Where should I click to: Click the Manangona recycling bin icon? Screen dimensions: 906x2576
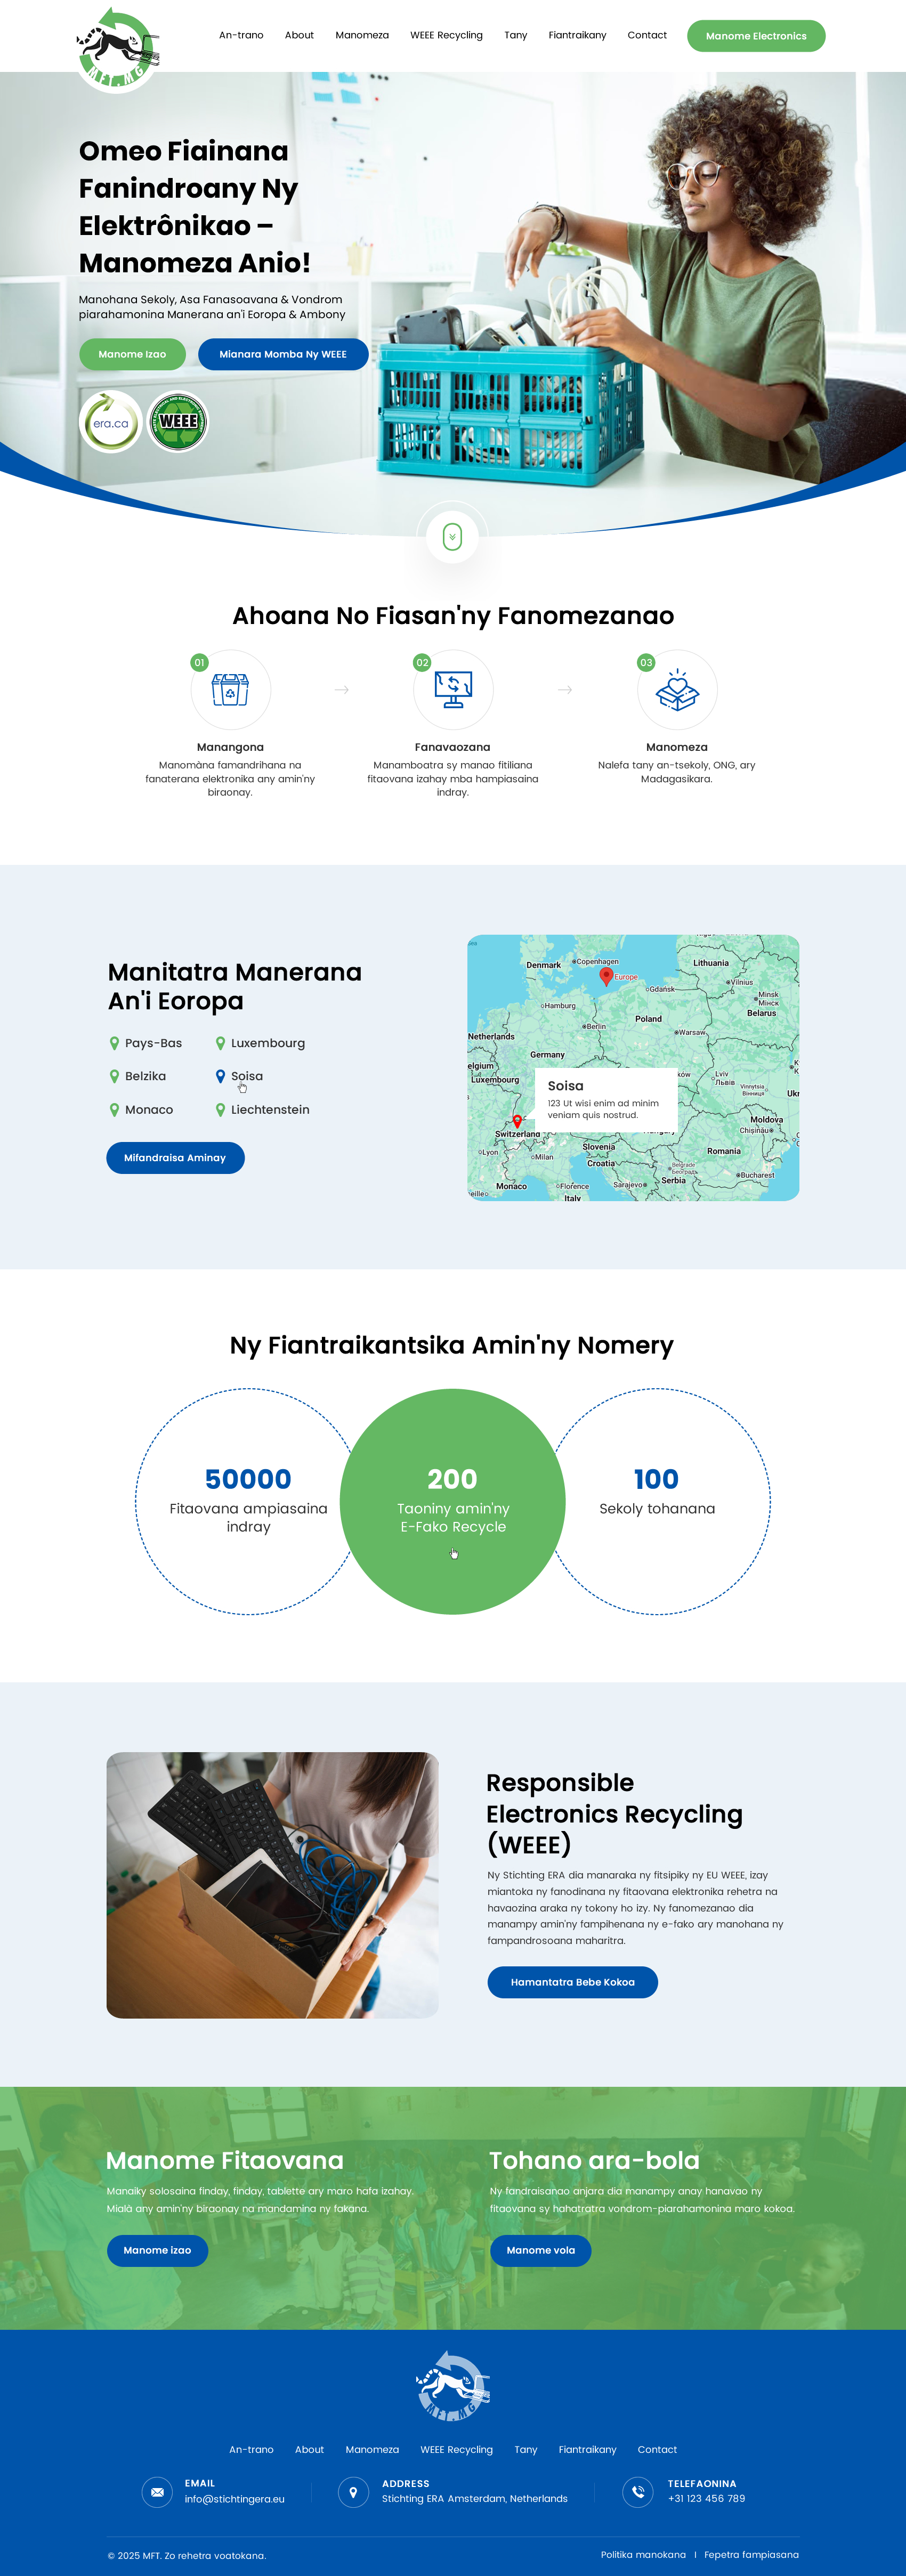230,690
